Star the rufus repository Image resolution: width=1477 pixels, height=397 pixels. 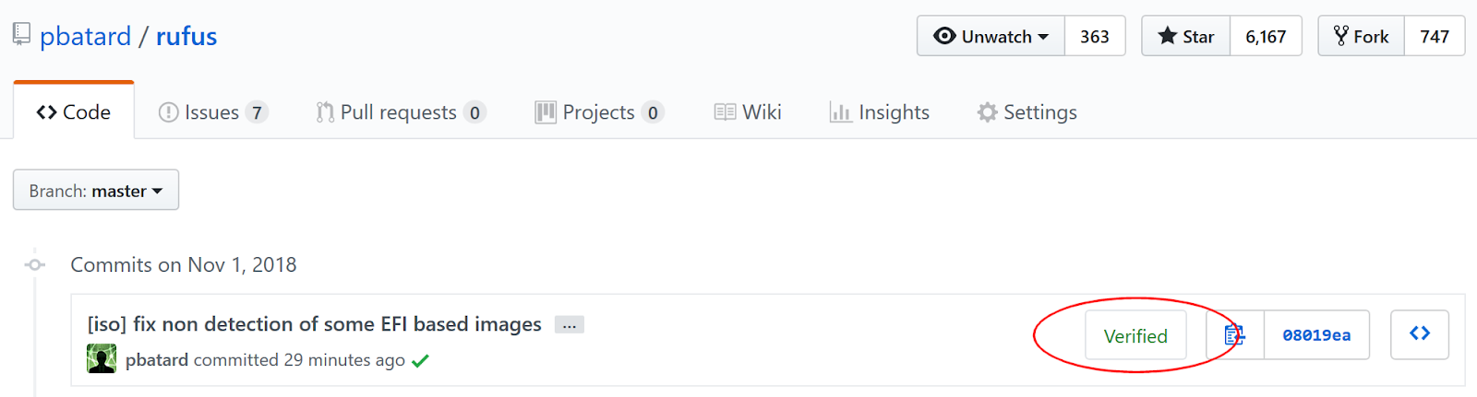(x=1186, y=36)
